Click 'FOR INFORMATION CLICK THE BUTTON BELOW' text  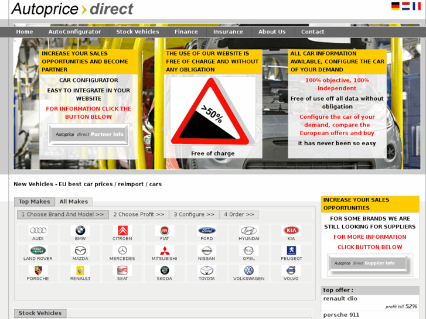(88, 112)
